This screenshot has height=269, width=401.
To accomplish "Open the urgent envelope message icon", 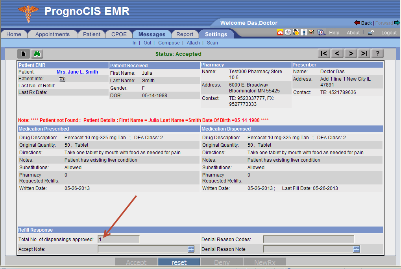I will click(x=311, y=32).
